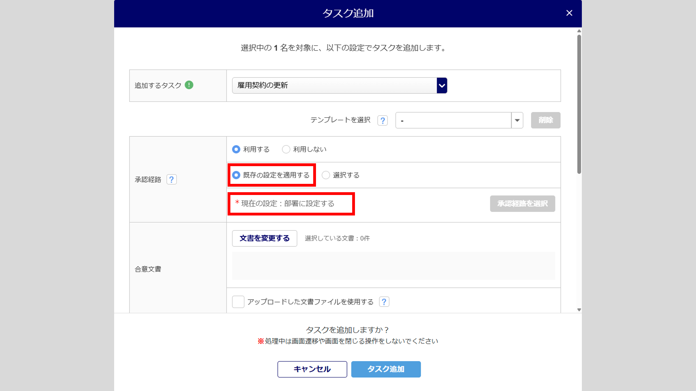Click the 文書を変更する button
Screen dimensions: 696x391
[264, 238]
